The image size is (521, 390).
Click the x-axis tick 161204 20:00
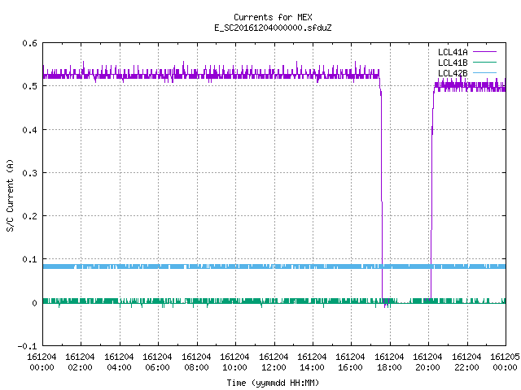tap(427, 362)
